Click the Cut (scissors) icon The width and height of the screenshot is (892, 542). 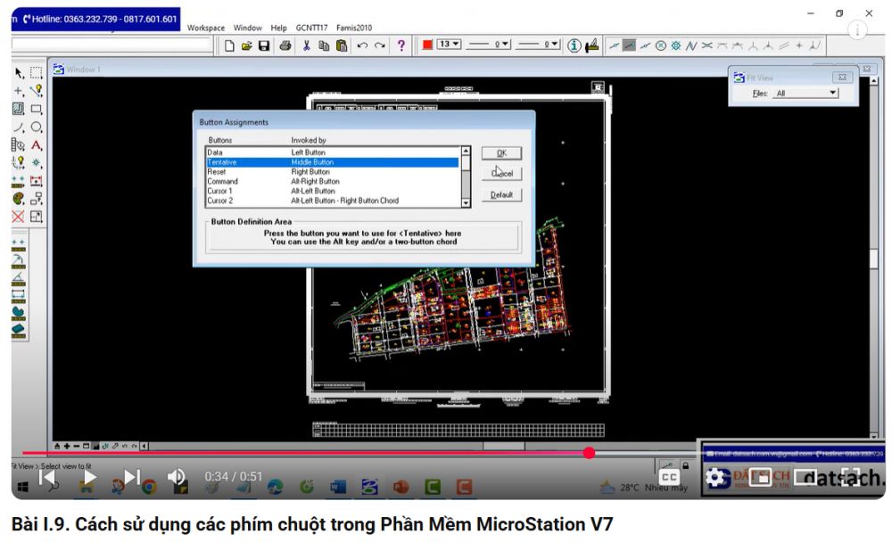coord(306,45)
